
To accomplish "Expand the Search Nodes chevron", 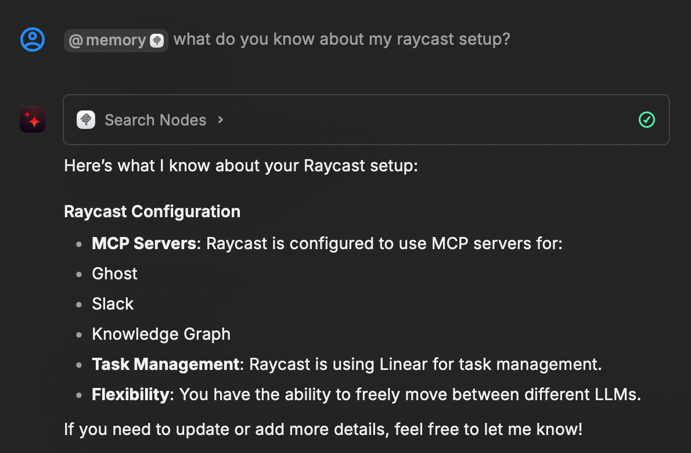I will [221, 120].
